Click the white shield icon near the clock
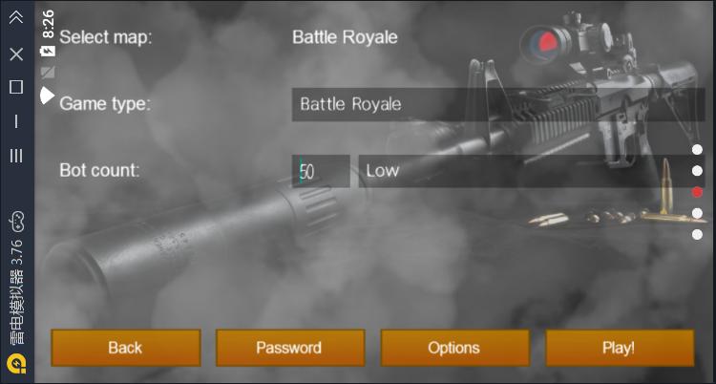Viewport: 716px width, 384px height. point(47,96)
